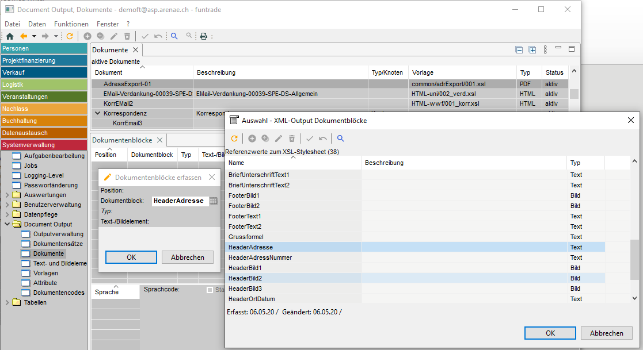Open value picker icon next to Dokumentblock field

[x=213, y=201]
